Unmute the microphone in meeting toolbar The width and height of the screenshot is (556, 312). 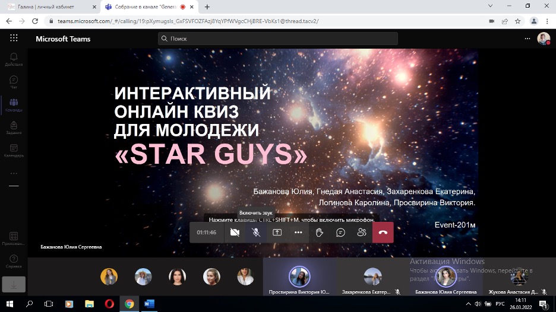(256, 233)
